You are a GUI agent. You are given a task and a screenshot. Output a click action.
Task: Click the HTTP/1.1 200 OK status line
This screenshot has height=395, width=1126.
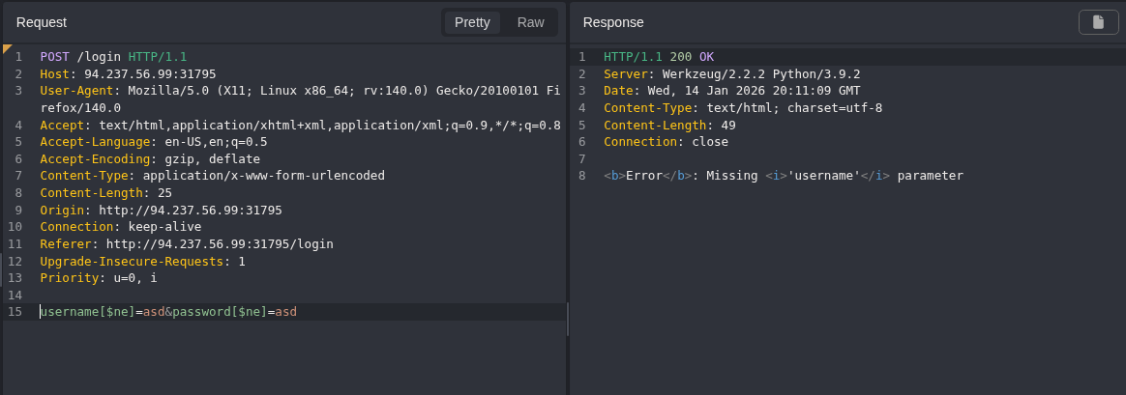tap(658, 57)
